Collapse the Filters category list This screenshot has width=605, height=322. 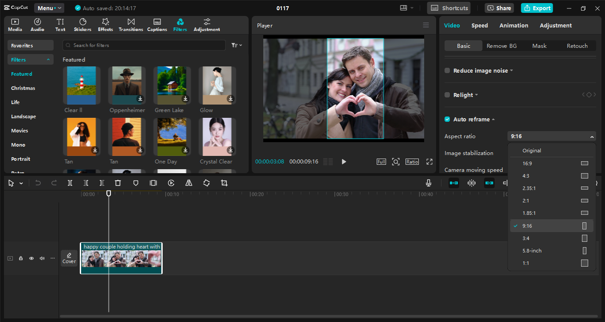click(48, 60)
